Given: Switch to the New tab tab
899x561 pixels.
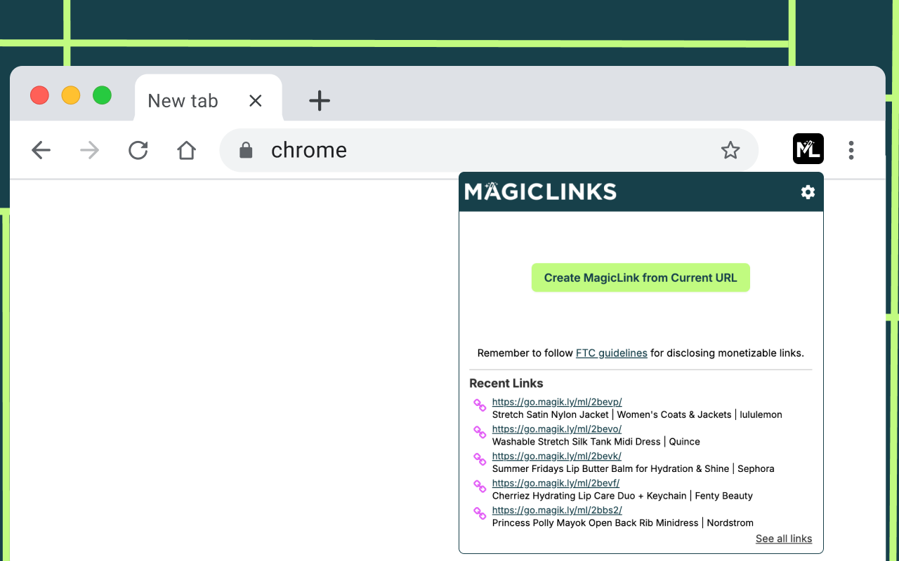Looking at the screenshot, I should coord(183,100).
